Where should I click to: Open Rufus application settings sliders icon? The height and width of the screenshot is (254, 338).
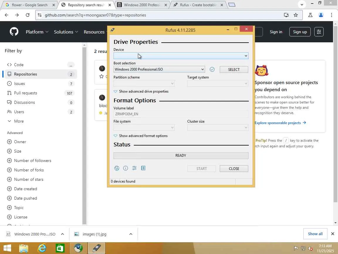tap(134, 168)
